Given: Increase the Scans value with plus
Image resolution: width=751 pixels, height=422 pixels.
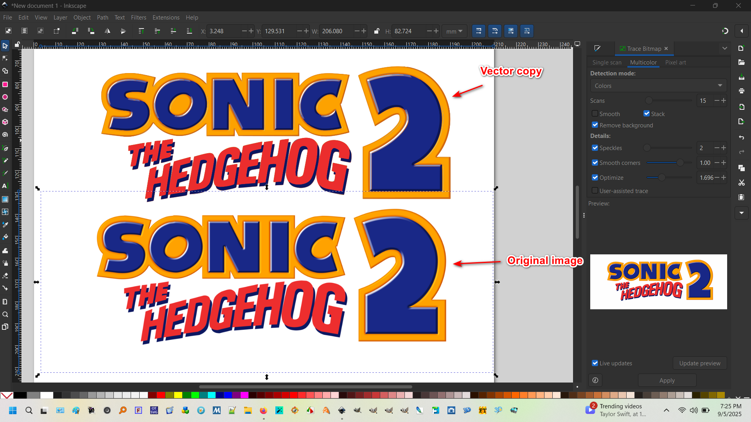Looking at the screenshot, I should 724,100.
